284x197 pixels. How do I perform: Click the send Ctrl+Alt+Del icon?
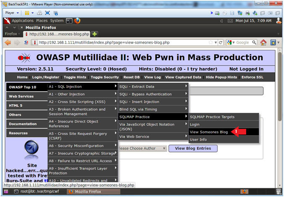(x=39, y=13)
